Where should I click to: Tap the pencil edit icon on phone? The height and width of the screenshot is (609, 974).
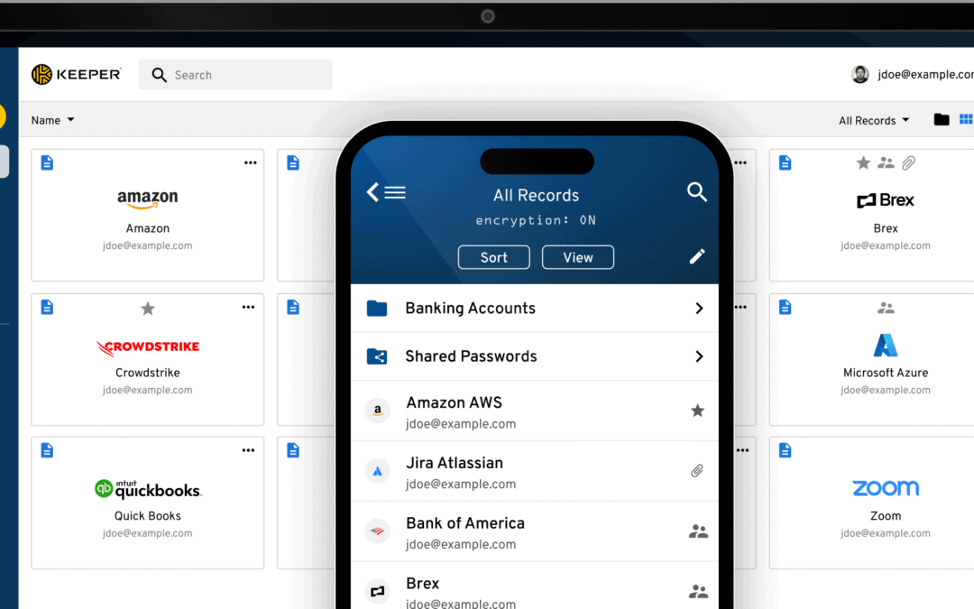coord(697,256)
